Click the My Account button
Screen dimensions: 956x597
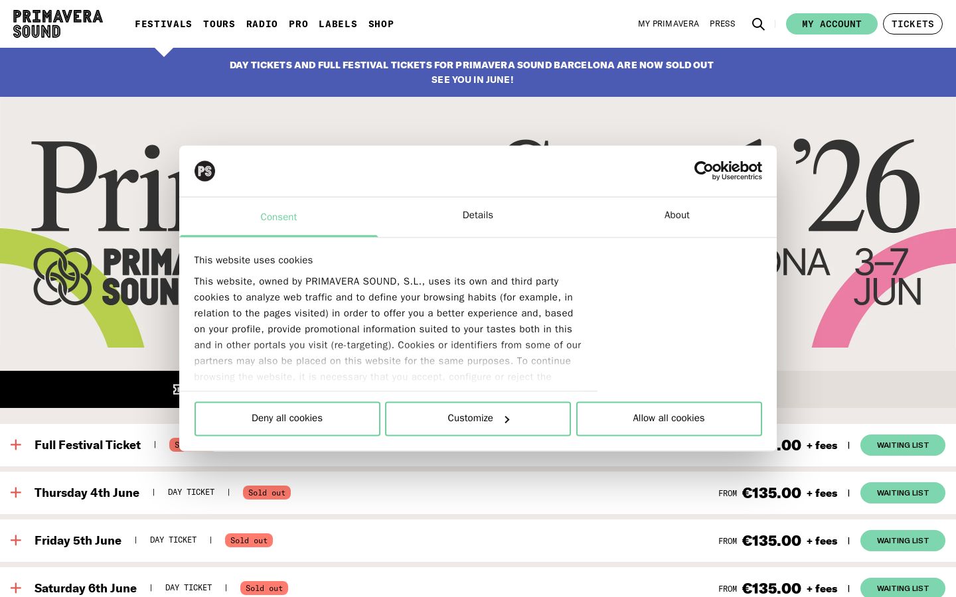[x=832, y=24]
